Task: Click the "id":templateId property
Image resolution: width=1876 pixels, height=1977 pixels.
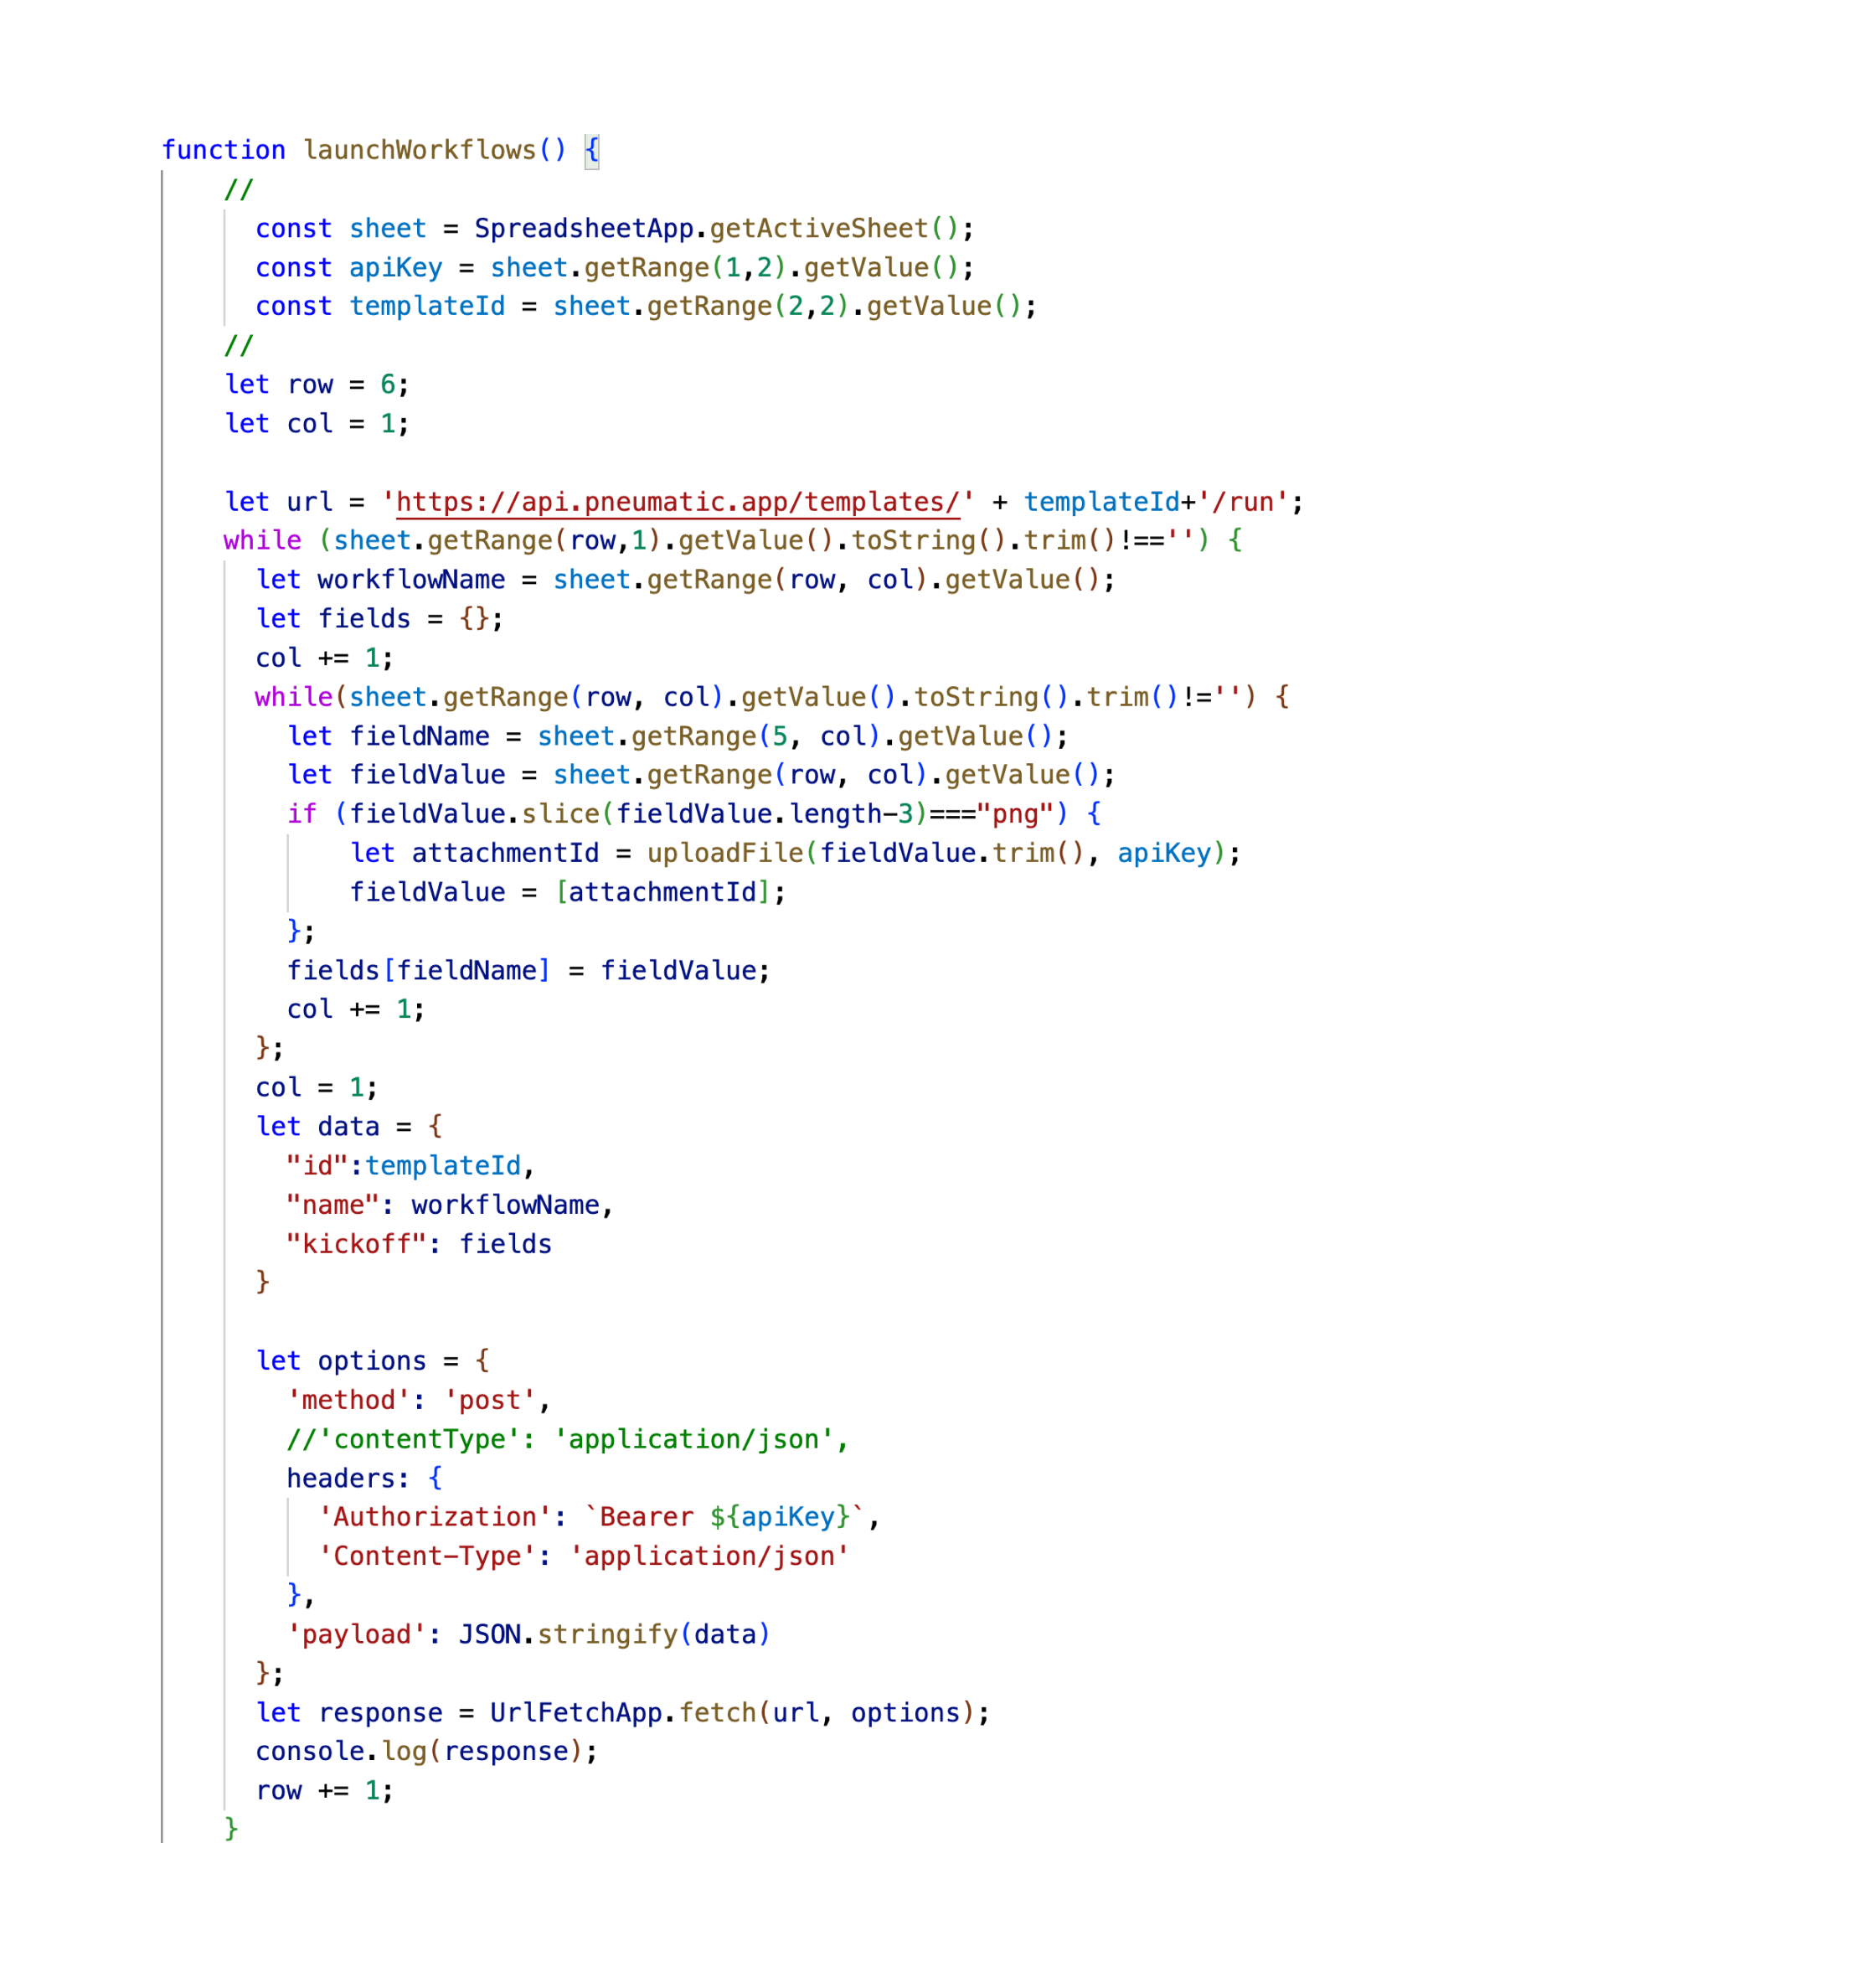Action: coord(411,1166)
